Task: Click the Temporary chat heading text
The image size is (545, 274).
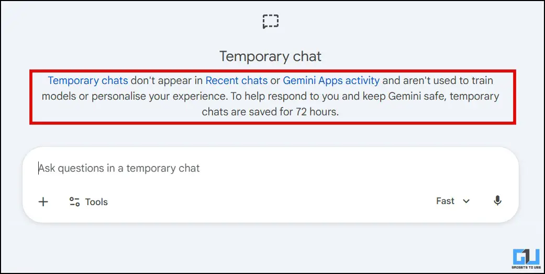Action: (x=270, y=56)
